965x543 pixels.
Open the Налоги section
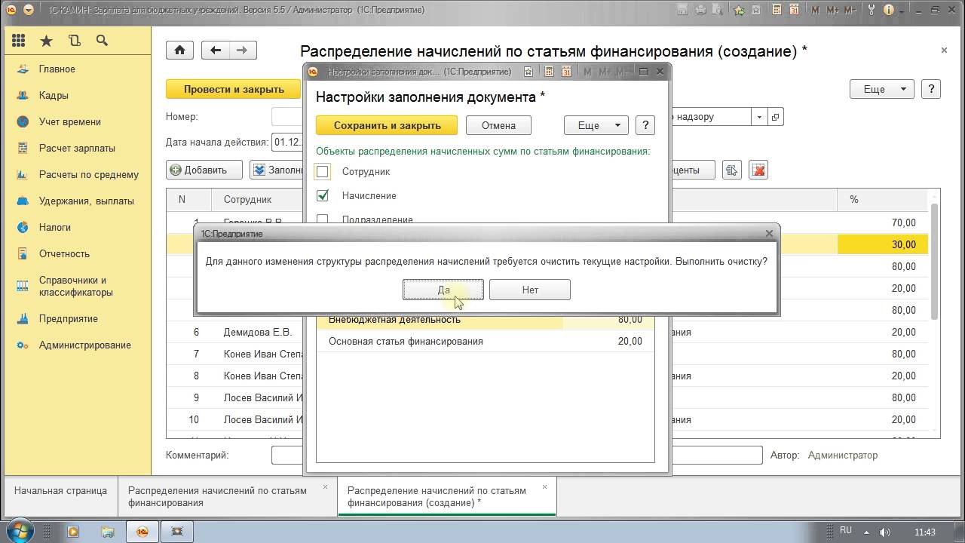coord(54,227)
